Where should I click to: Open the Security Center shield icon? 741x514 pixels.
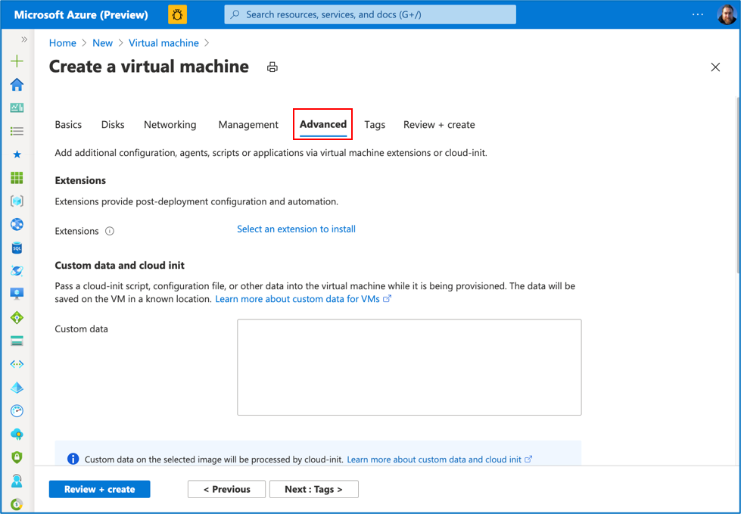[x=17, y=457]
